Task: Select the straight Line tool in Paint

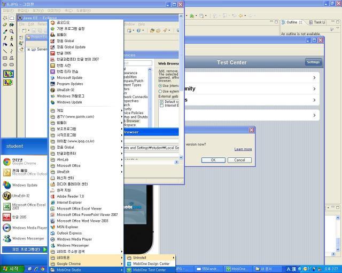Action: tap(5, 51)
